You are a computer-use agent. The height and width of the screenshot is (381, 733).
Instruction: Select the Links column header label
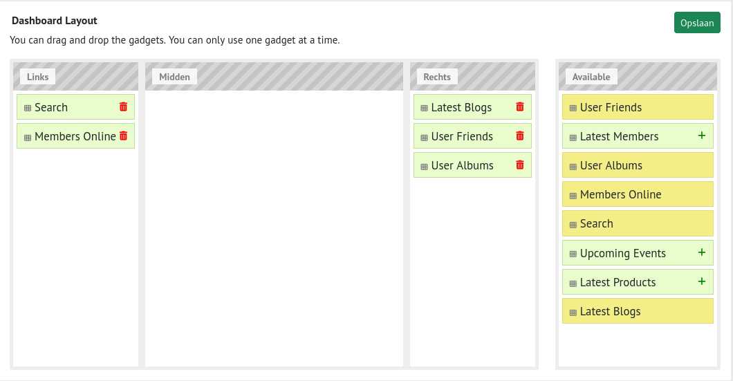pyautogui.click(x=37, y=77)
